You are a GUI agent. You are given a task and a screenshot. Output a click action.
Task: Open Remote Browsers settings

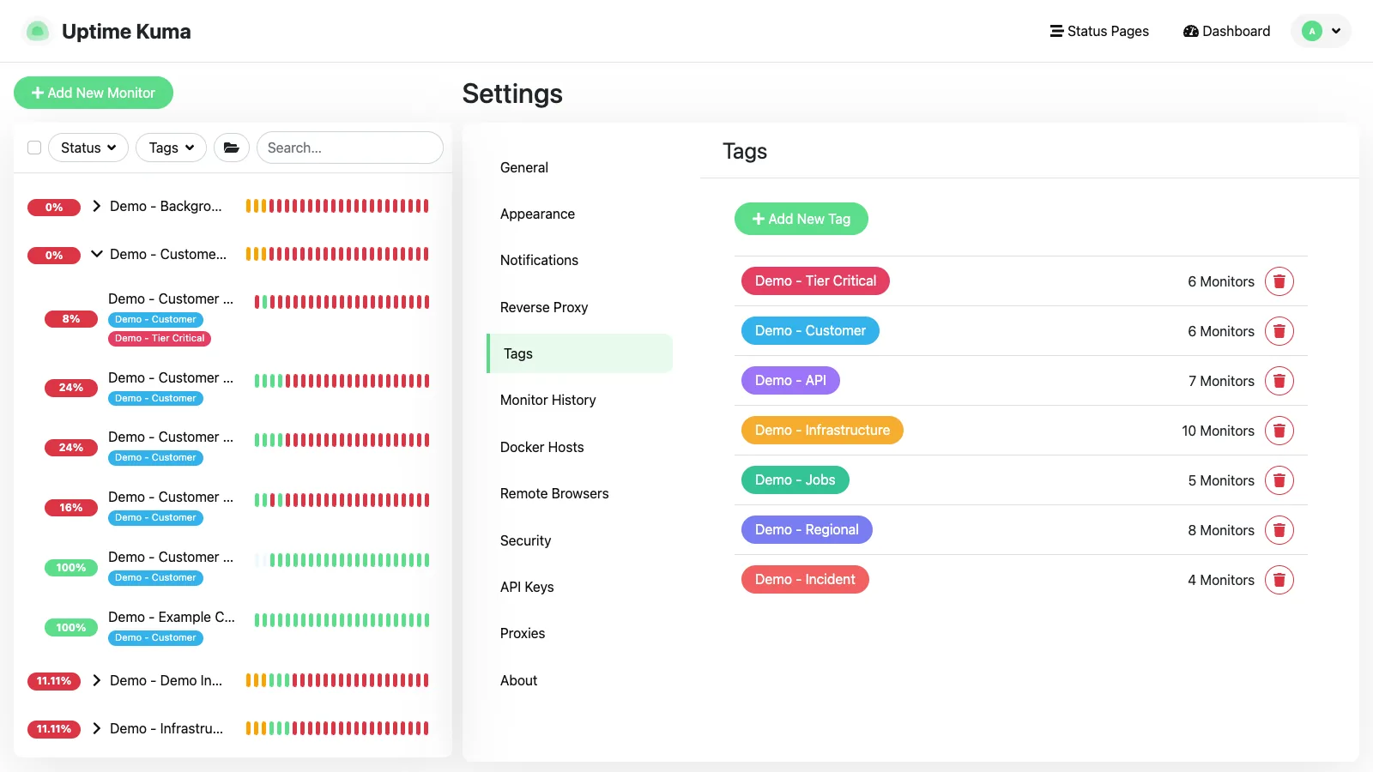point(579,493)
